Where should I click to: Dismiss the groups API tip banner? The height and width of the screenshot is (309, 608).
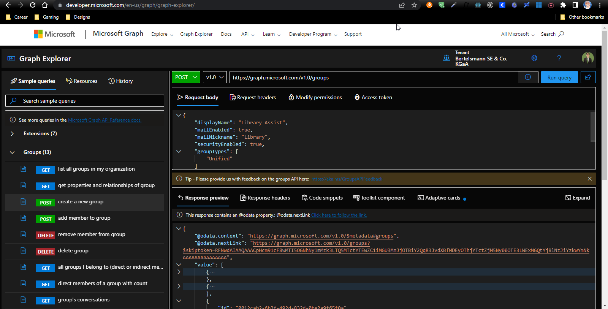click(x=589, y=179)
